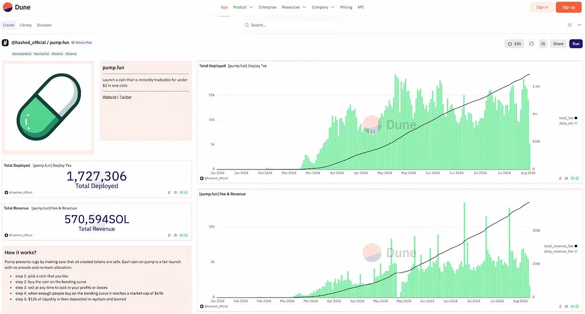585x314 pixels.
Task: Open the three-dot more options menu
Action: 580,25
